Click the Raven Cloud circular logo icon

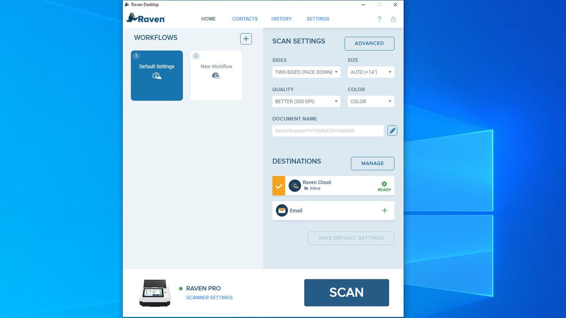point(294,186)
